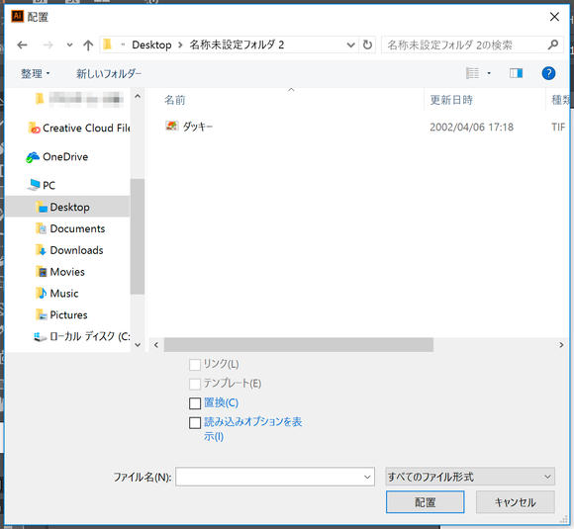Open the 整理 menu
Screen dimensions: 574x529
click(x=36, y=73)
